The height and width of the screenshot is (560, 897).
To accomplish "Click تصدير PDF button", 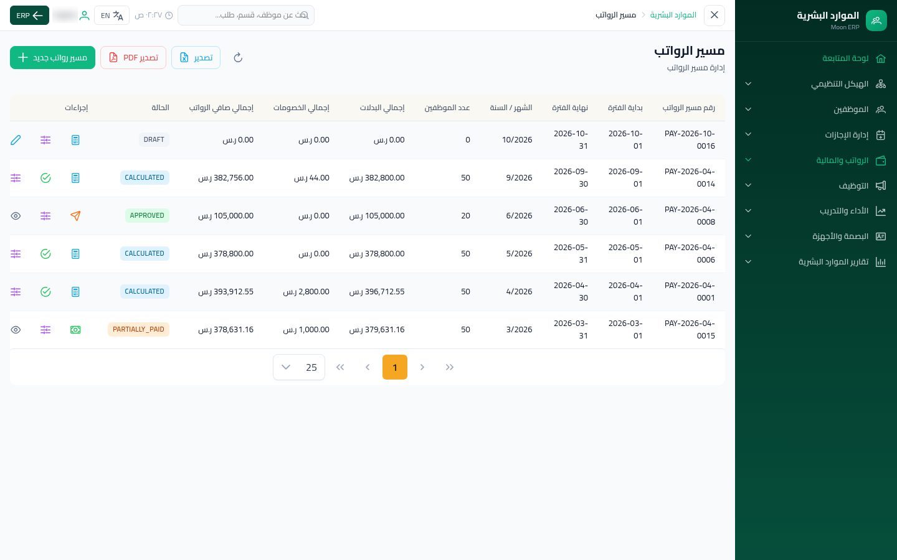I will [x=133, y=58].
